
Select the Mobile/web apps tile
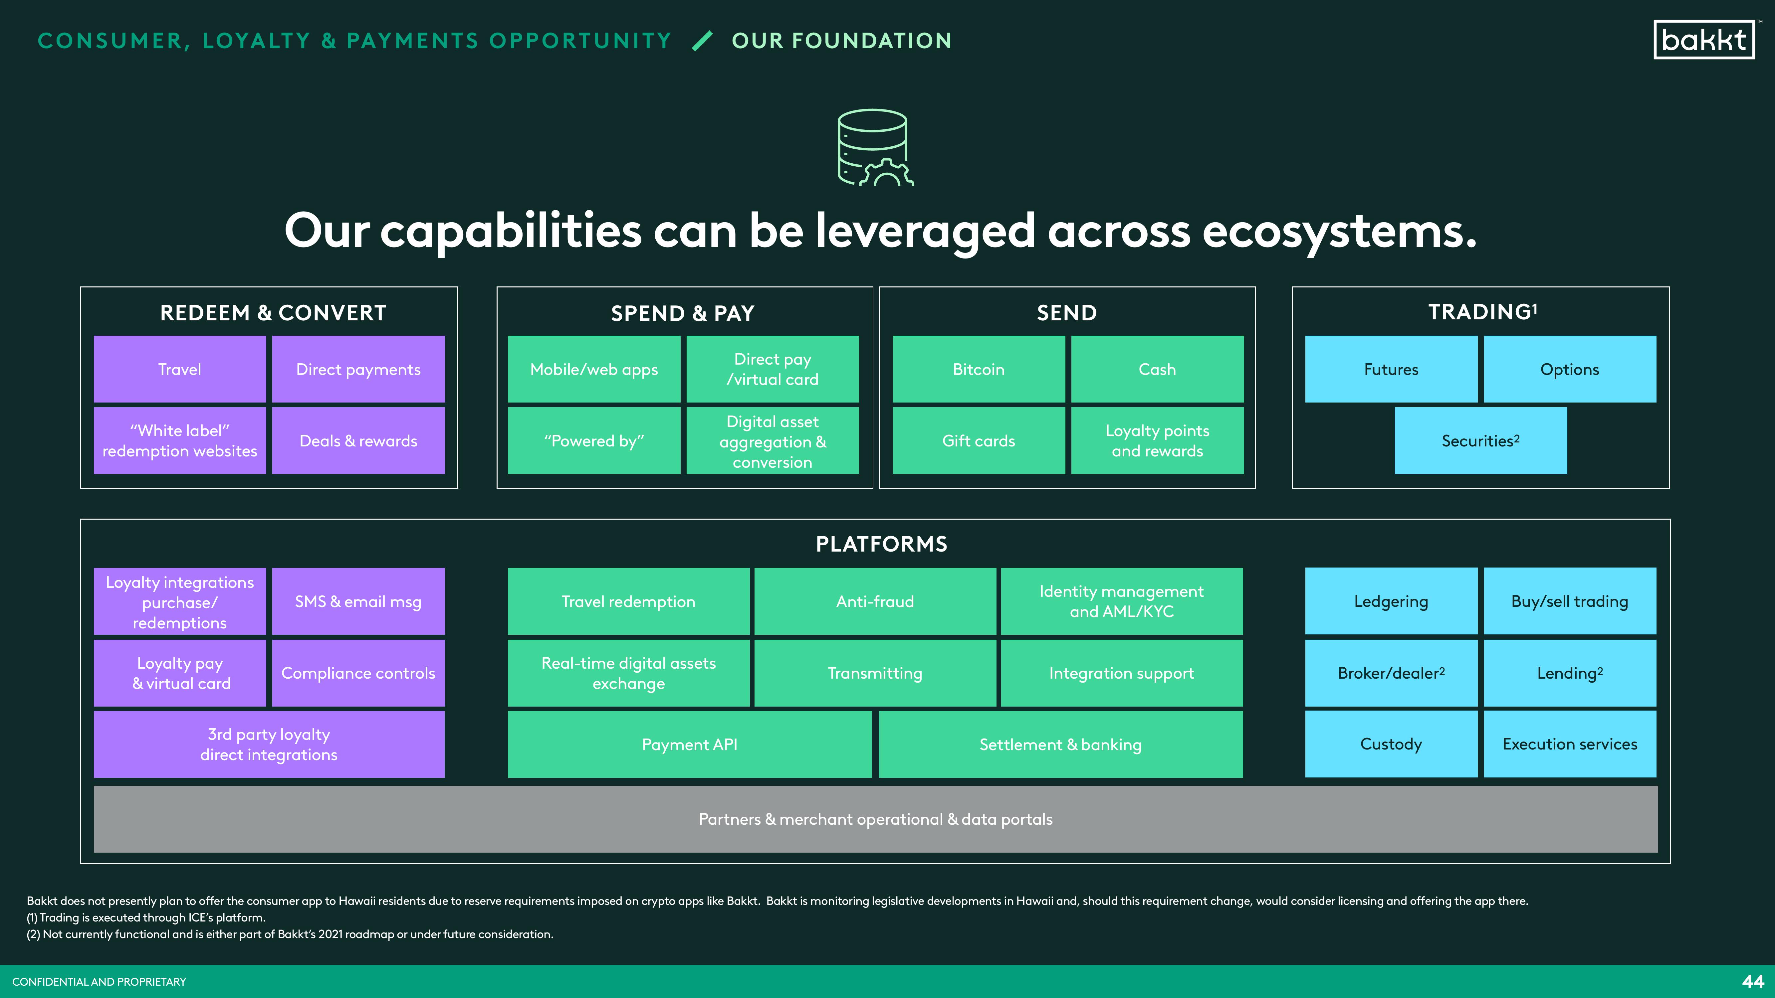594,369
